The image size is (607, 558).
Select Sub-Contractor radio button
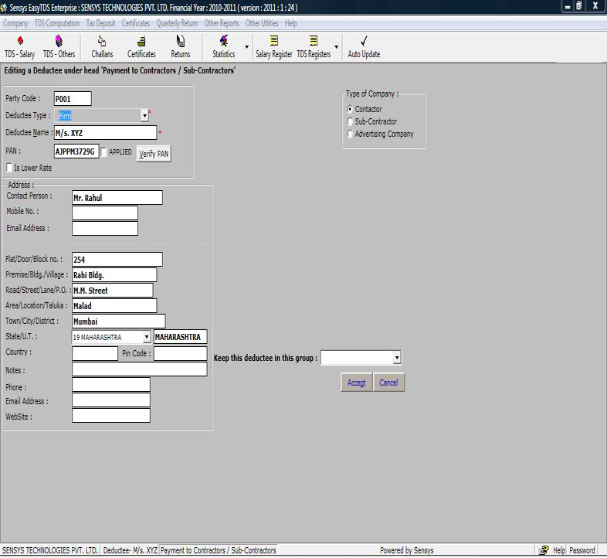(350, 121)
